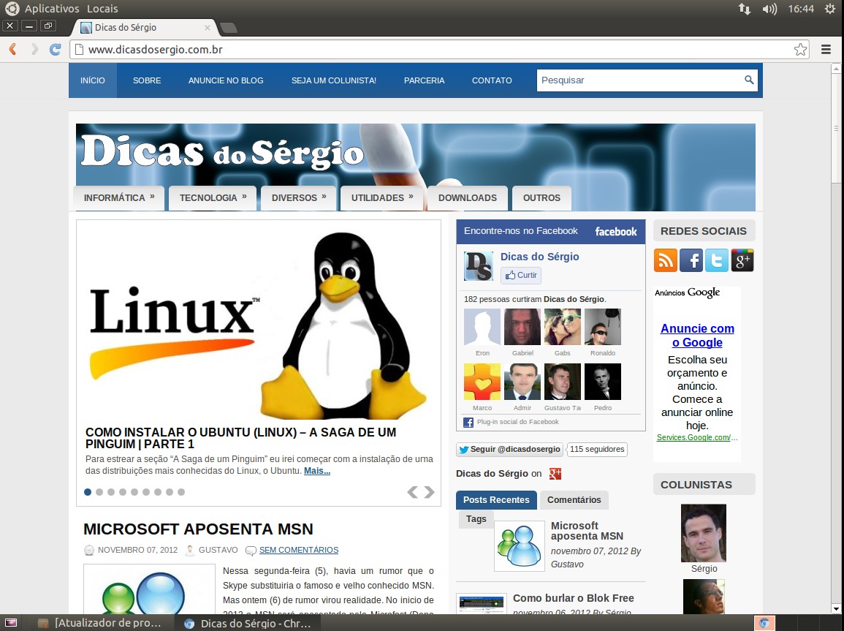
Task: Focus the Pesquisar search field
Action: point(639,80)
